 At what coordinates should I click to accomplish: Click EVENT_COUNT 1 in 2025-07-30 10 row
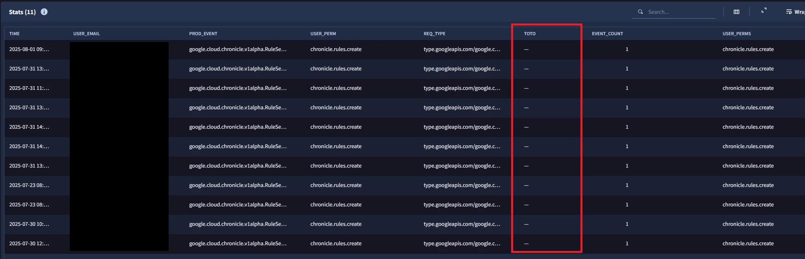coord(627,224)
